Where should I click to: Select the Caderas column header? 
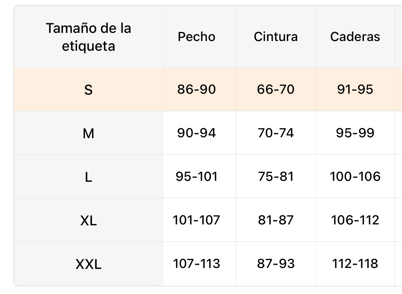355,37
